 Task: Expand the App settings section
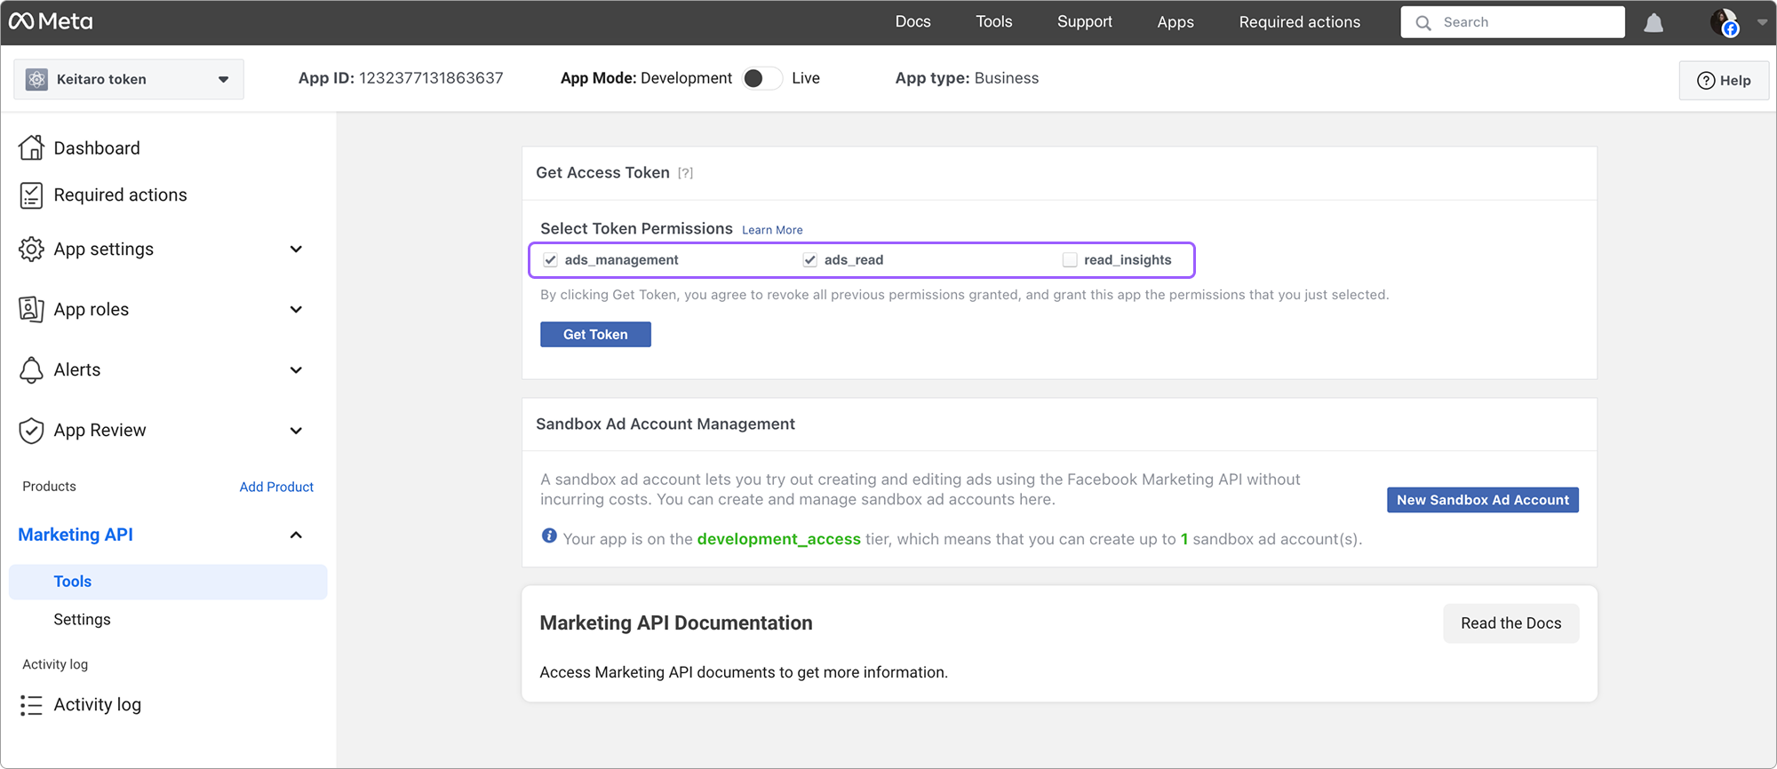pyautogui.click(x=296, y=250)
